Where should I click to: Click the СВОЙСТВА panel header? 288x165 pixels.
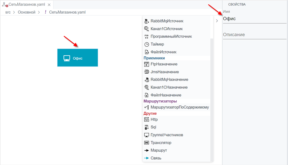(x=237, y=4)
